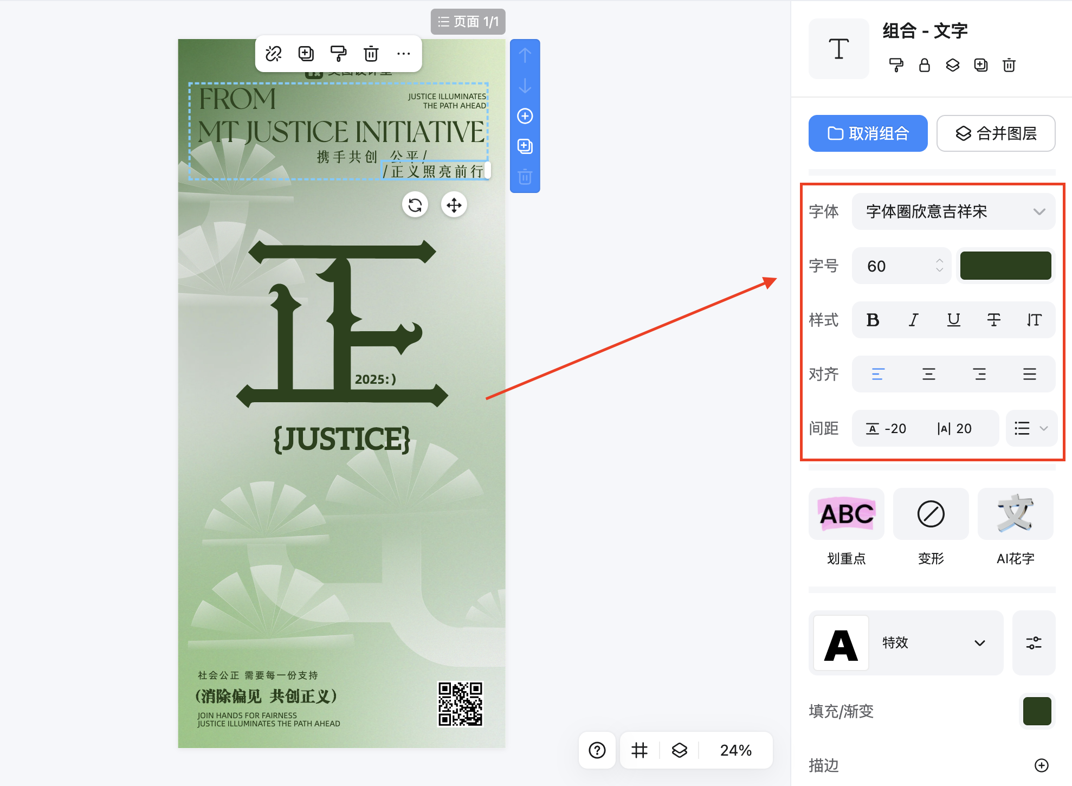Open help question mark button
1072x786 pixels.
point(597,750)
